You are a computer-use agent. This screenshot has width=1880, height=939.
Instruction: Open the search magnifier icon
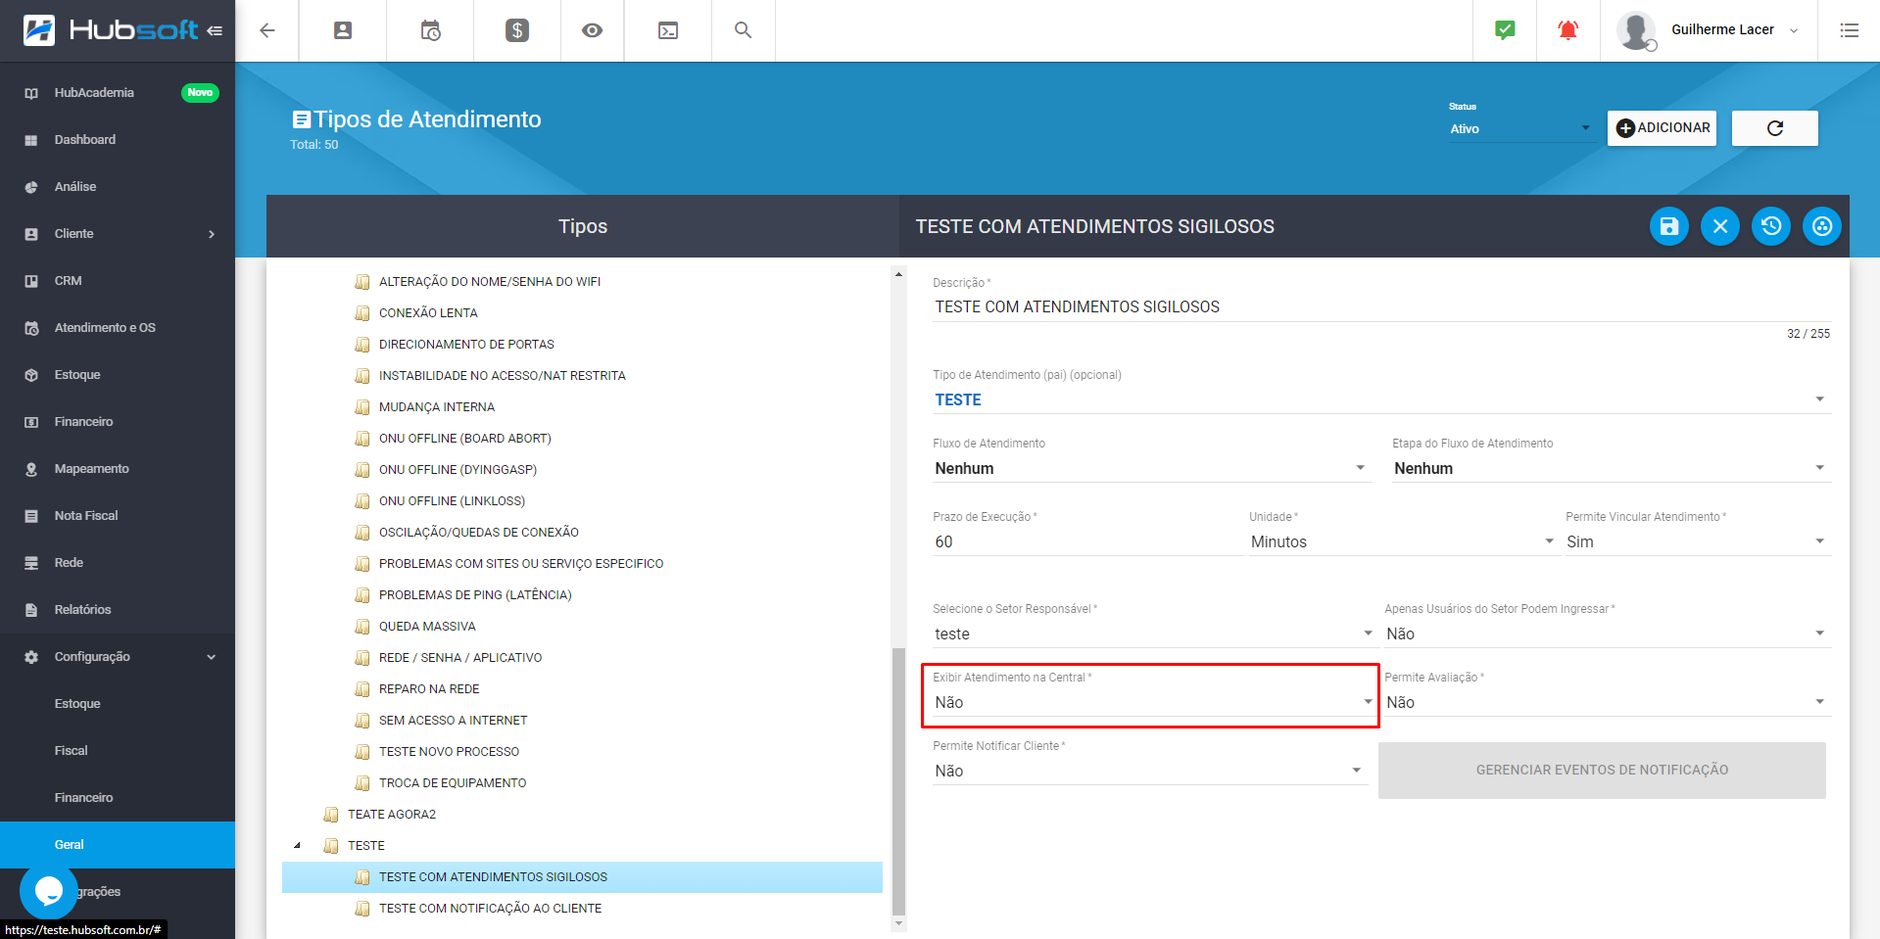tap(744, 30)
